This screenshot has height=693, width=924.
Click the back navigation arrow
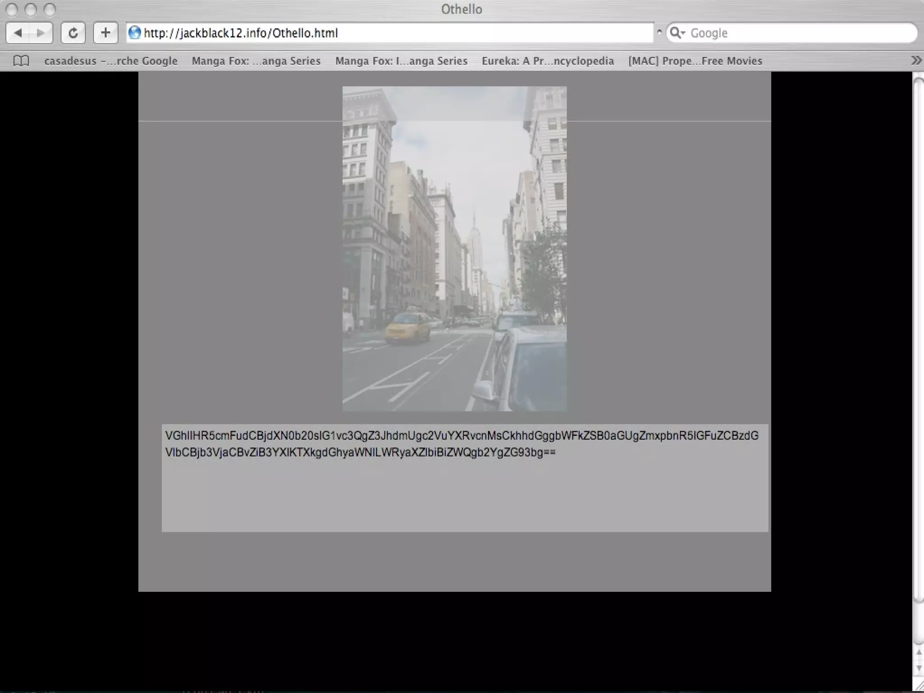[x=18, y=33]
